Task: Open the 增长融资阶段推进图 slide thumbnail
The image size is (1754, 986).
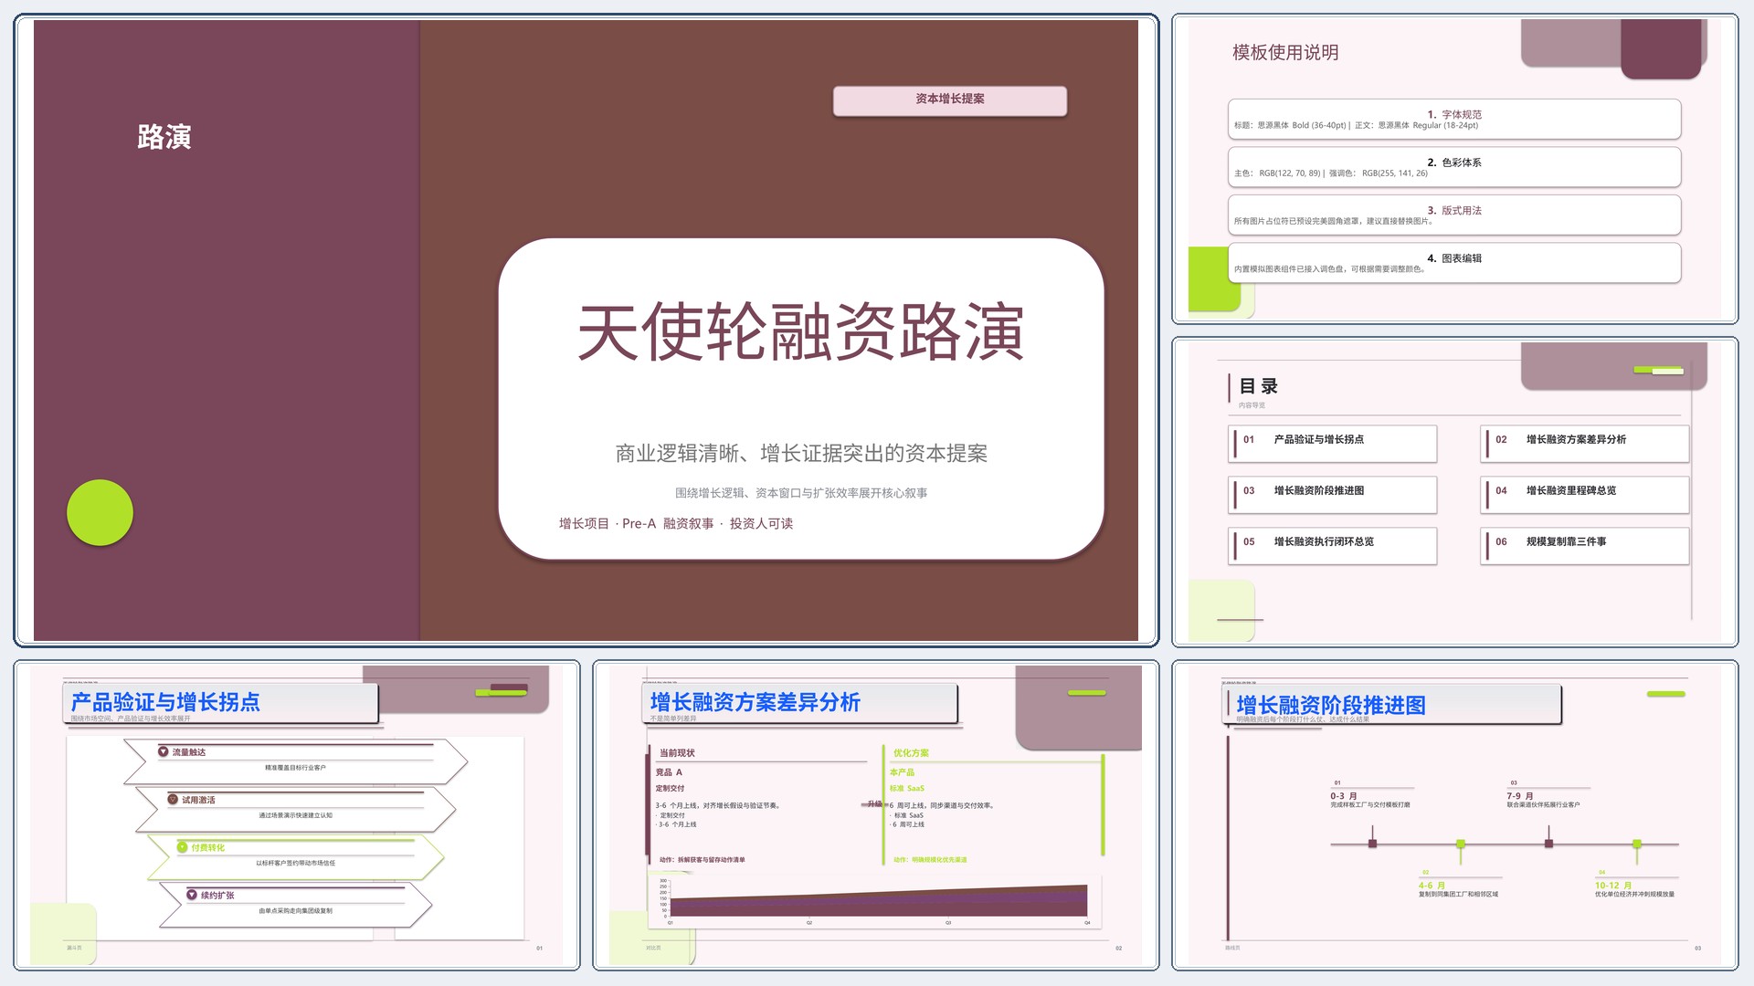Action: pos(1454,815)
